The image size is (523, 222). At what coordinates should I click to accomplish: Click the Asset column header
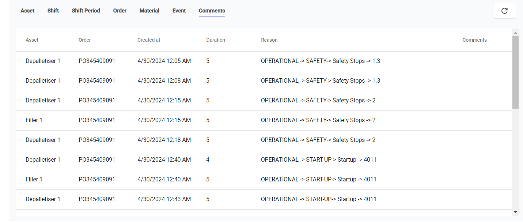coord(32,40)
